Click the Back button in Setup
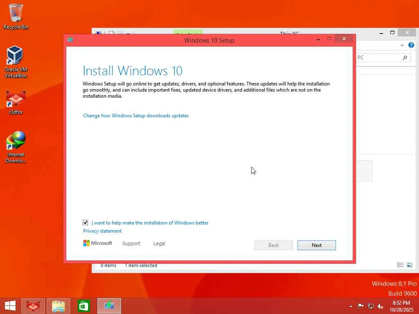The width and height of the screenshot is (419, 314). click(274, 245)
